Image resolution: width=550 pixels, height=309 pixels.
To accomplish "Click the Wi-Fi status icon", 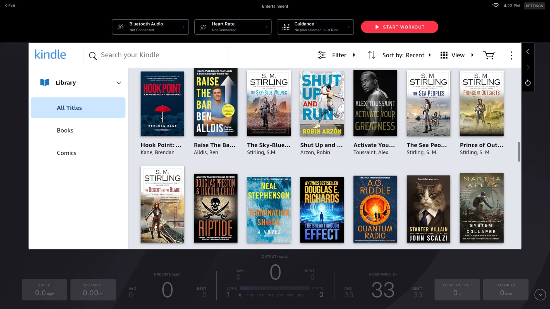I will point(496,5).
